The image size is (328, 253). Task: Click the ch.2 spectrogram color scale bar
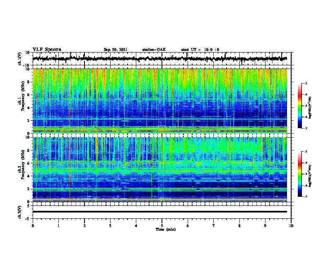pyautogui.click(x=300, y=174)
